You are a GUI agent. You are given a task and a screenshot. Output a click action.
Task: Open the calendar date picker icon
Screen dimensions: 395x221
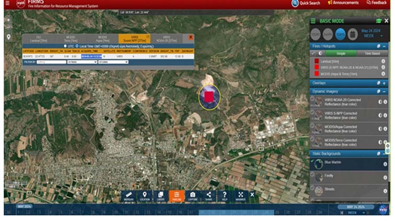click(x=353, y=34)
